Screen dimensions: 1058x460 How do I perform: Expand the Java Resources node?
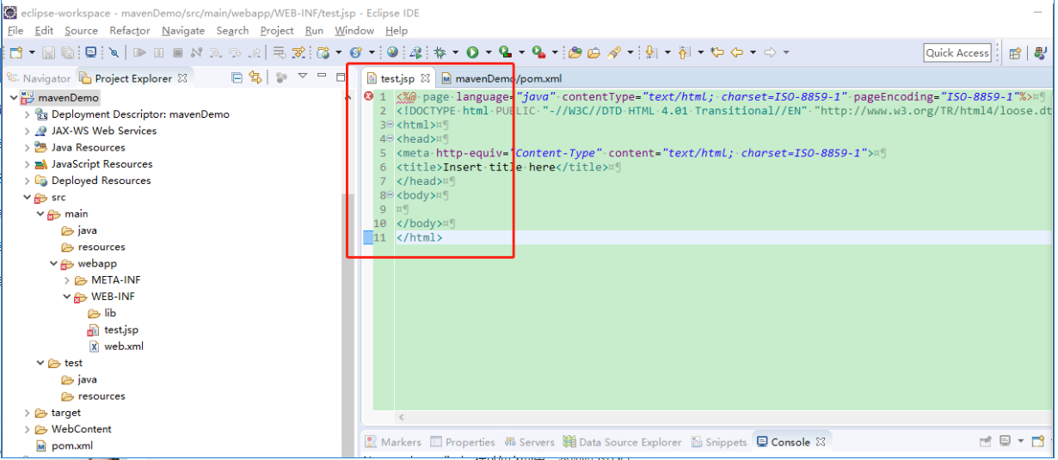coord(28,148)
